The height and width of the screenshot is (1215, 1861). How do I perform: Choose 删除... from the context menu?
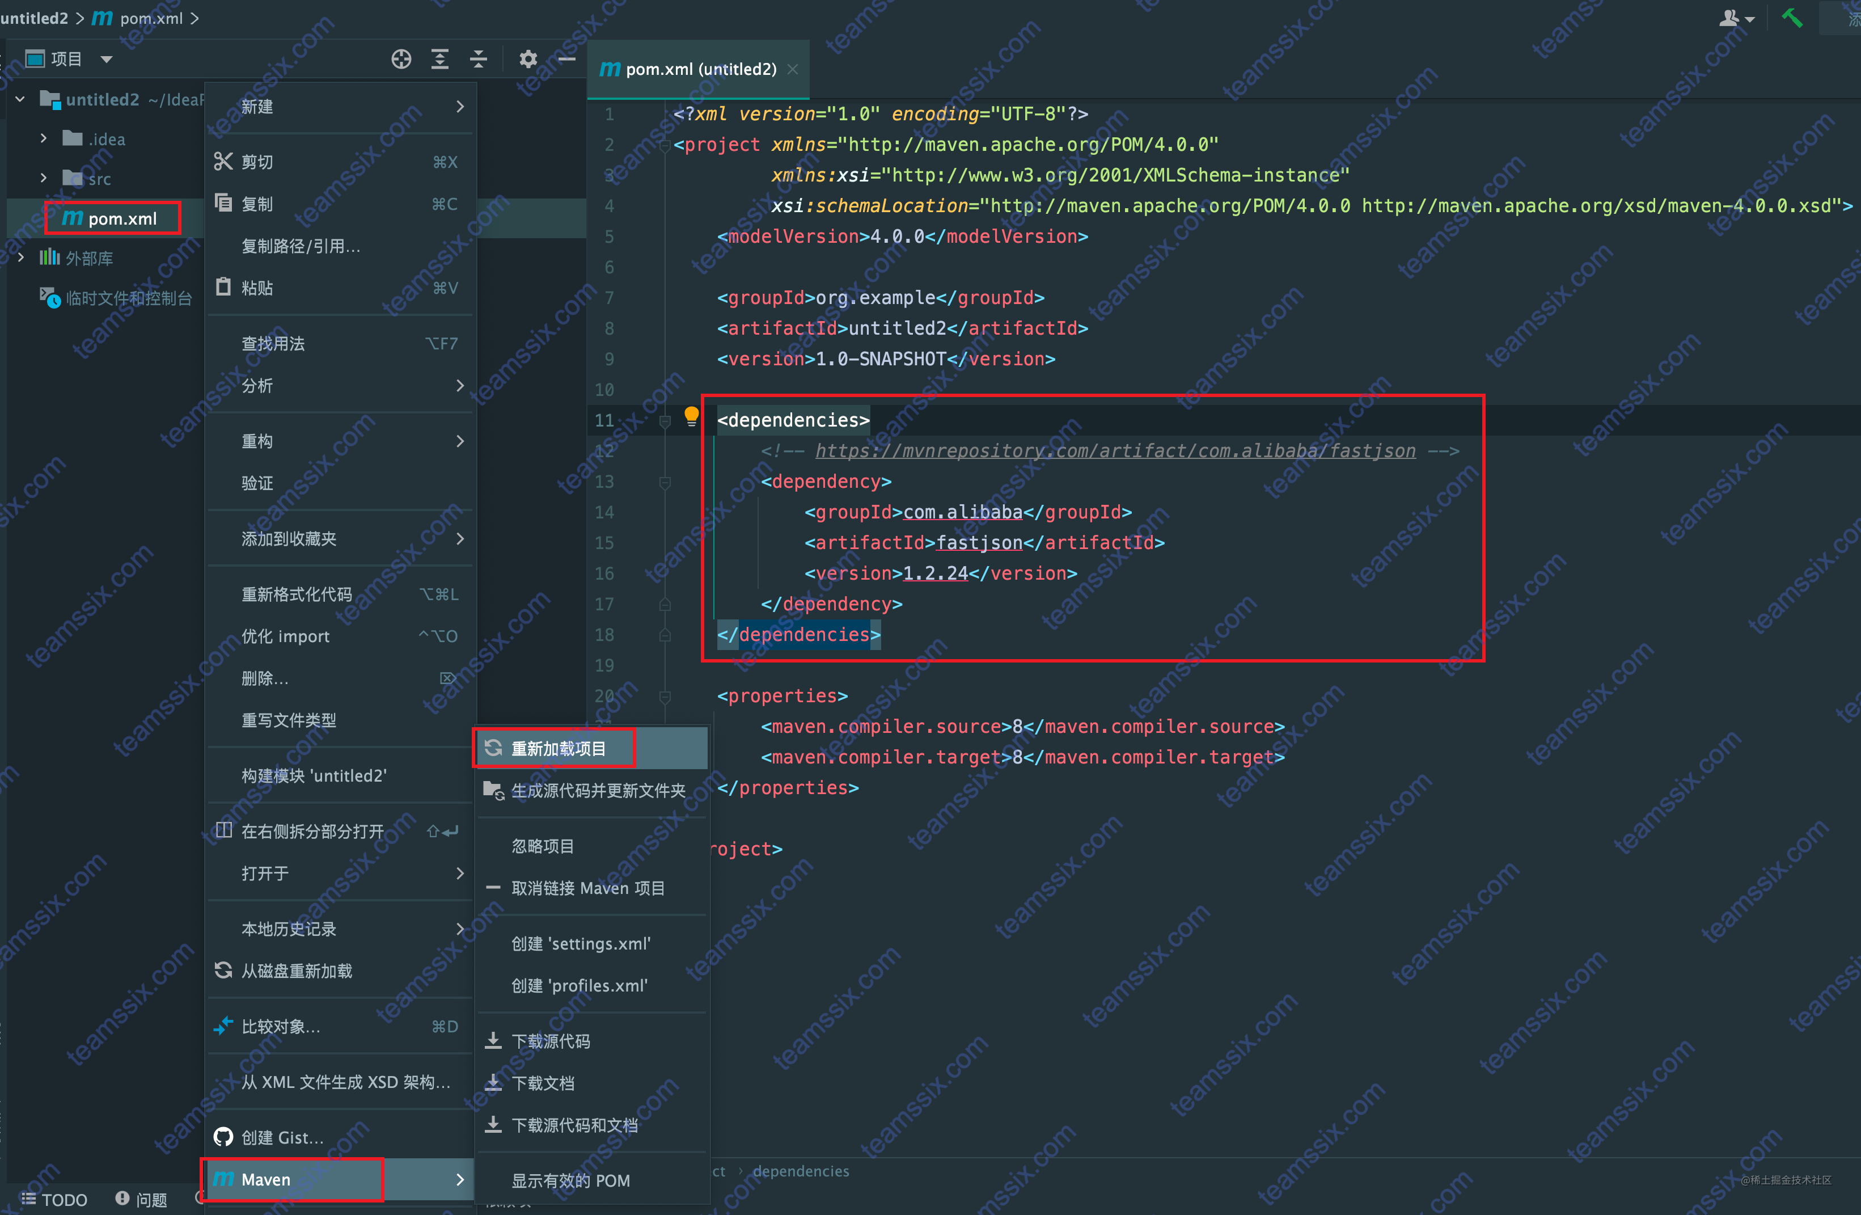click(x=341, y=679)
